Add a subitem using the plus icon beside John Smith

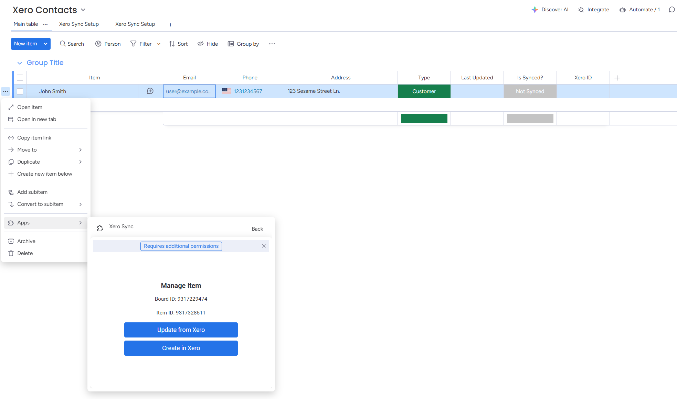coord(150,91)
